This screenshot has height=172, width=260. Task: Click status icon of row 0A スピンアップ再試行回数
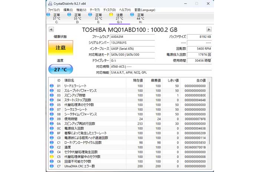point(52,124)
